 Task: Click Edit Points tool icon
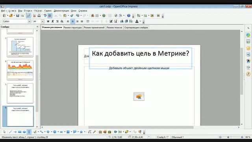(89, 132)
